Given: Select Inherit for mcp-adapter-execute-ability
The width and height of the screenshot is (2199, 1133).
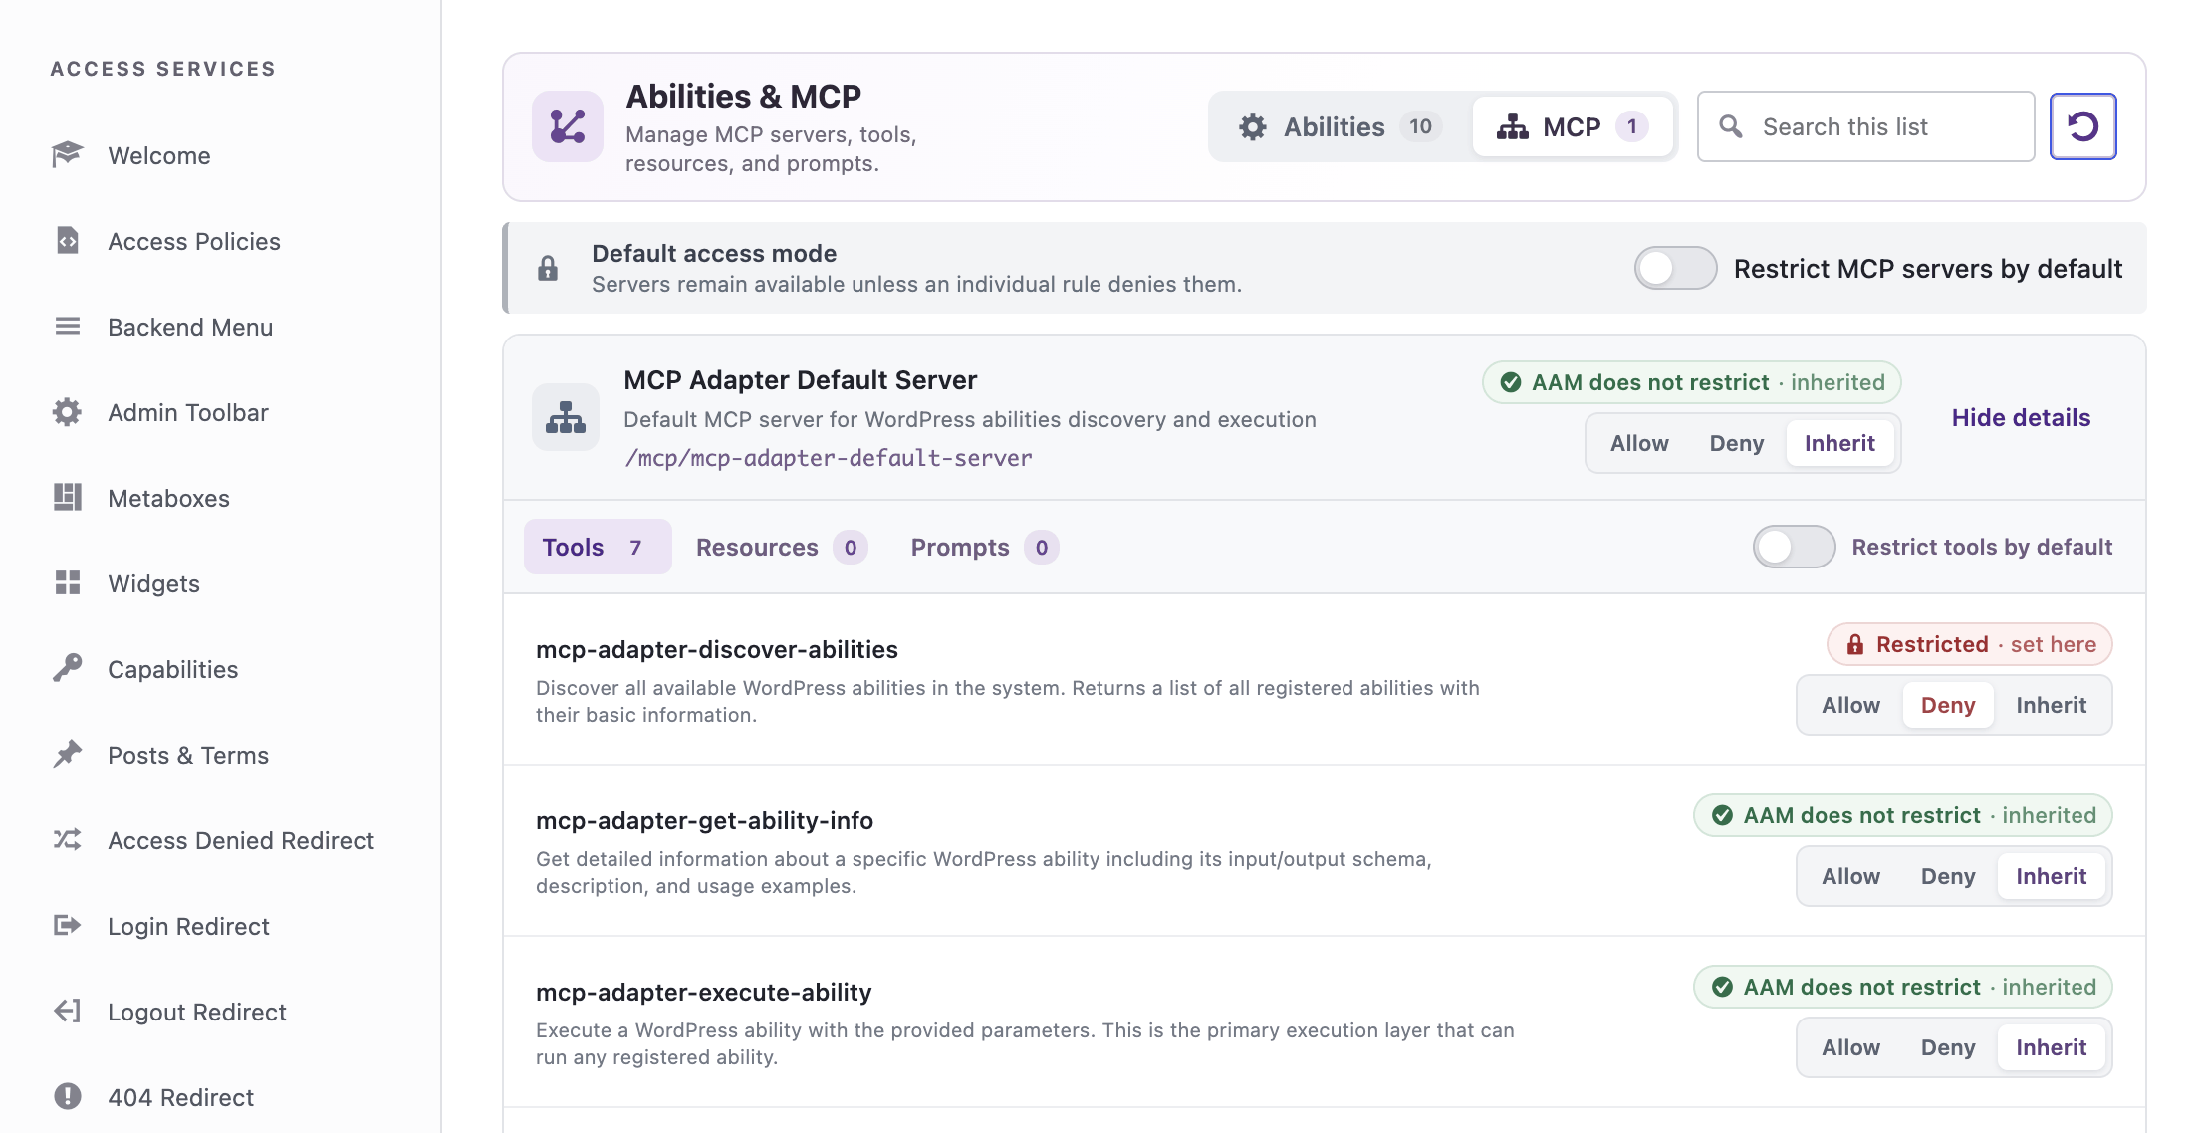Looking at the screenshot, I should click(2051, 1048).
